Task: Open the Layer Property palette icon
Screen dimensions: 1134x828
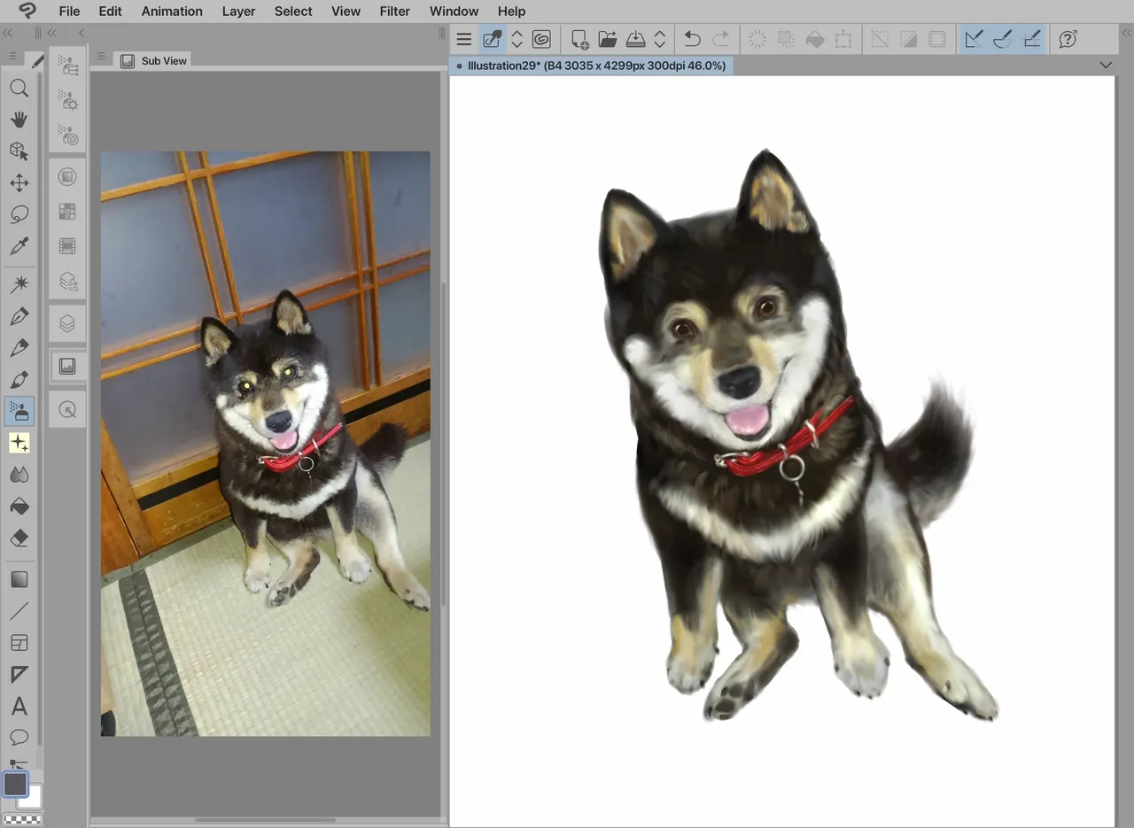Action: click(67, 282)
